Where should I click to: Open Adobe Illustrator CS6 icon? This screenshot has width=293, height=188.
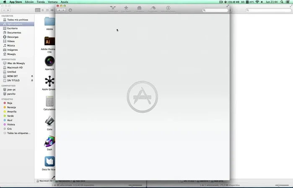[49, 41]
